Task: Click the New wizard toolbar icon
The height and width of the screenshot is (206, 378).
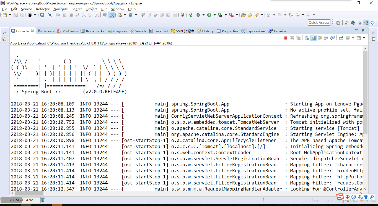Action: [x=5, y=15]
